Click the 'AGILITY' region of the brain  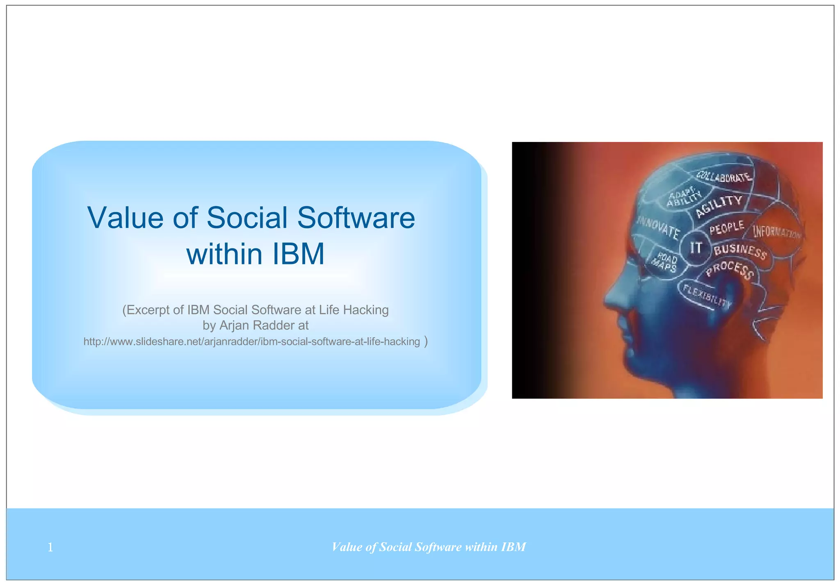[x=719, y=206]
